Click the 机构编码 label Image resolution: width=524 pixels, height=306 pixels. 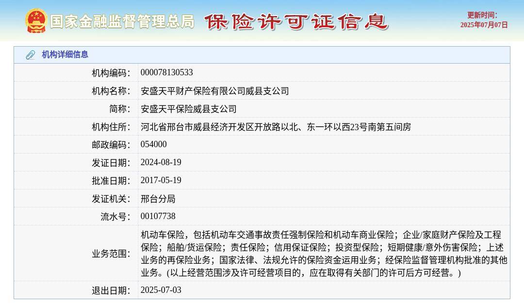coord(111,73)
